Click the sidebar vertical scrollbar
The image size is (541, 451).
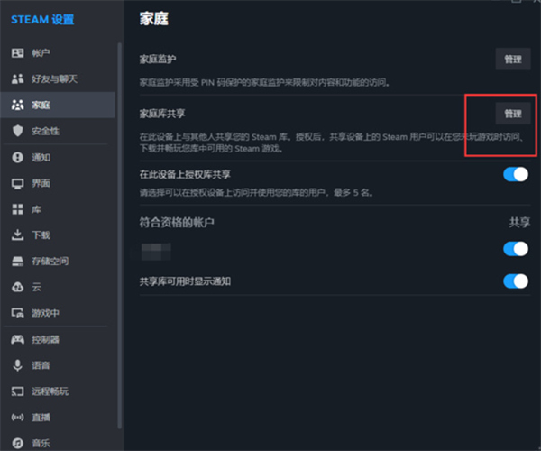(x=119, y=236)
